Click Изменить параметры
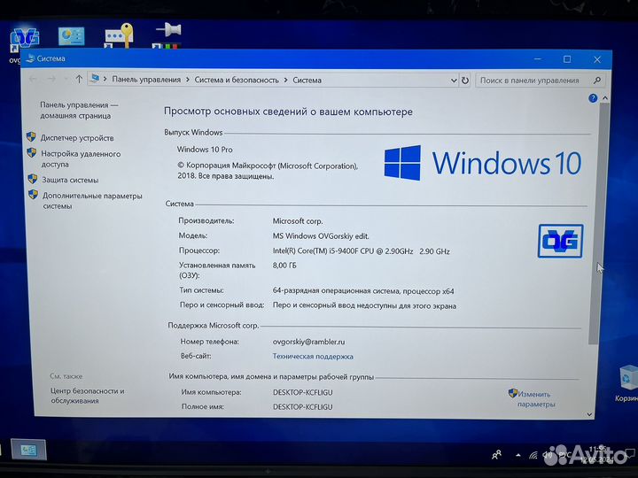Screen dimensions: 638x478 535,399
